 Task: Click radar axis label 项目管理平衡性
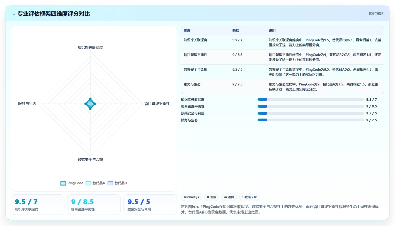157,104
